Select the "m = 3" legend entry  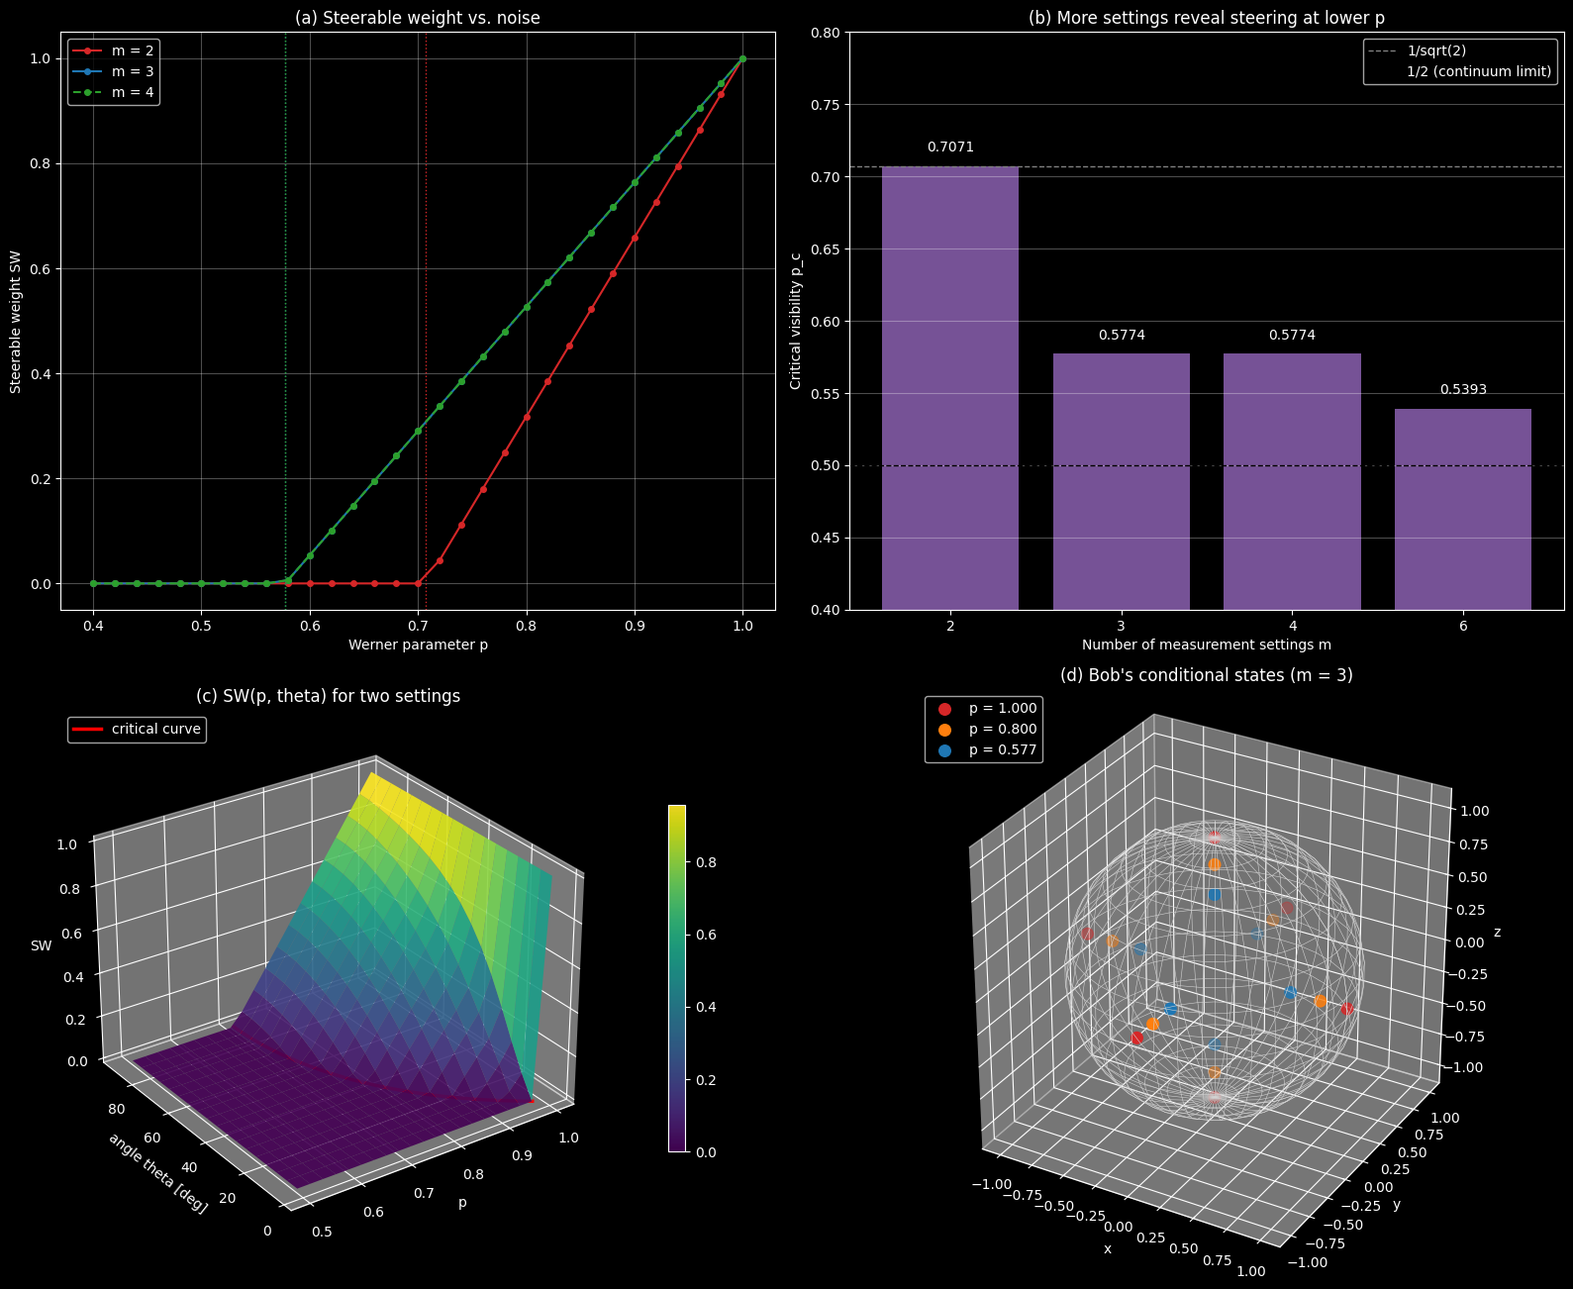(x=112, y=71)
